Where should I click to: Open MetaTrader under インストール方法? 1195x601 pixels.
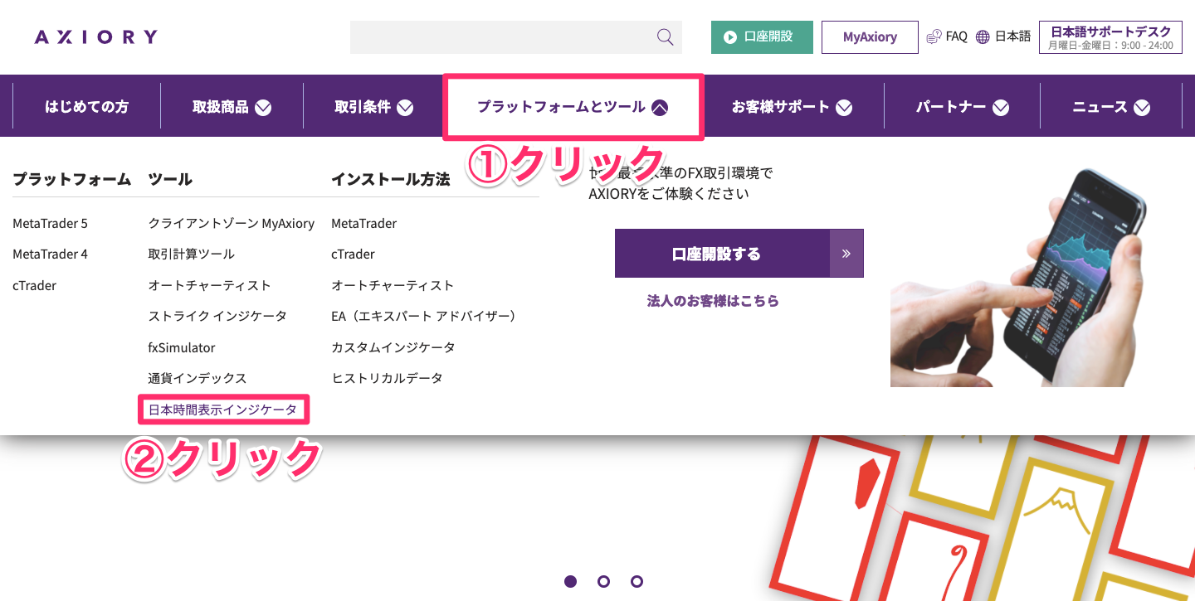click(364, 223)
